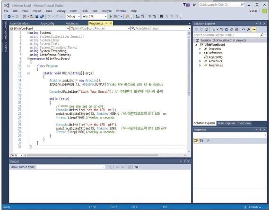The image size is (270, 211).
Task: Click the Quick Launch search field
Action: pyautogui.click(x=221, y=5)
